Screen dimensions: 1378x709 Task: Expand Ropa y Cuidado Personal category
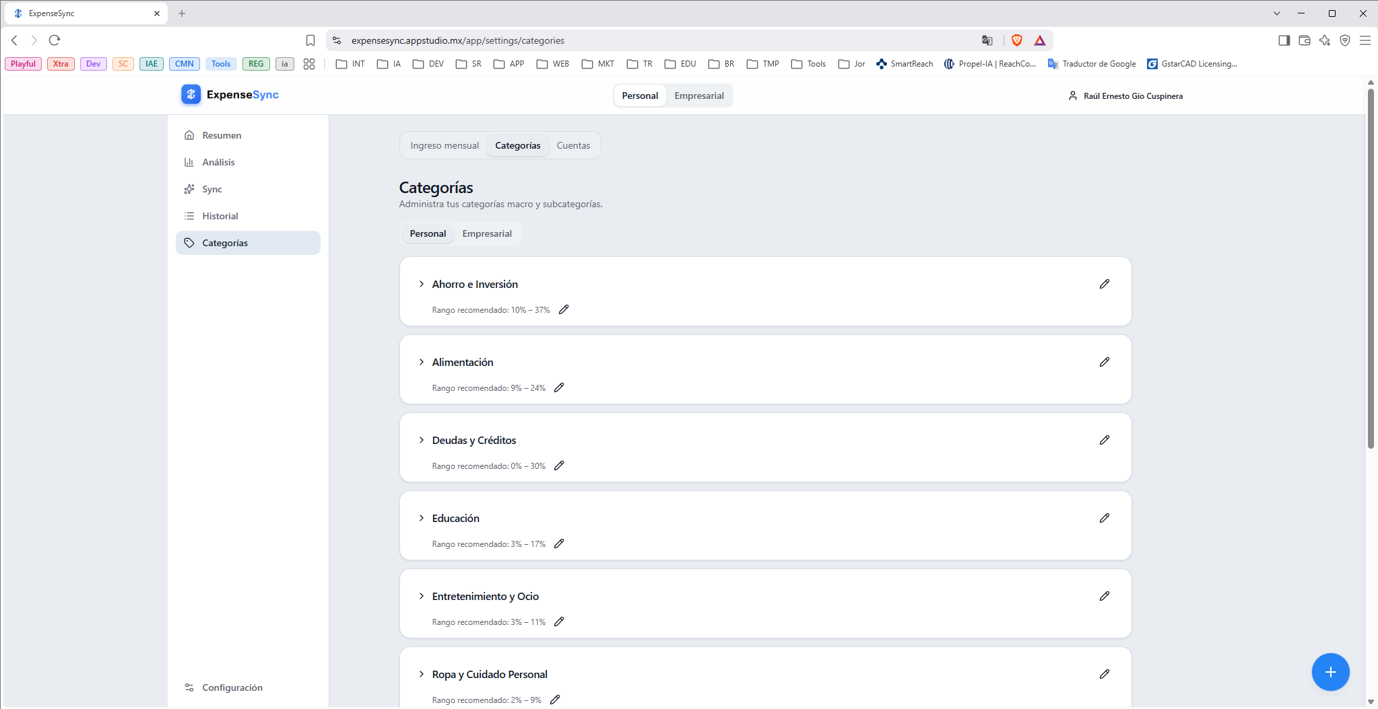[422, 674]
